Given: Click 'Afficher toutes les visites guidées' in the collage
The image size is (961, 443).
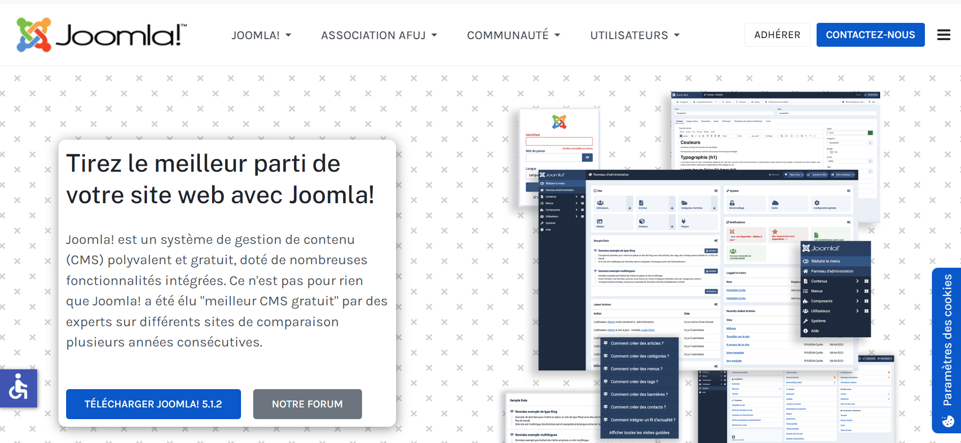Looking at the screenshot, I should click(639, 433).
